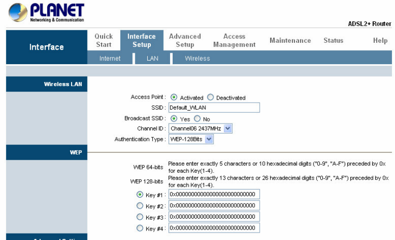Image resolution: width=395 pixels, height=240 pixels.
Task: Go to the Access Management tab
Action: [234, 40]
